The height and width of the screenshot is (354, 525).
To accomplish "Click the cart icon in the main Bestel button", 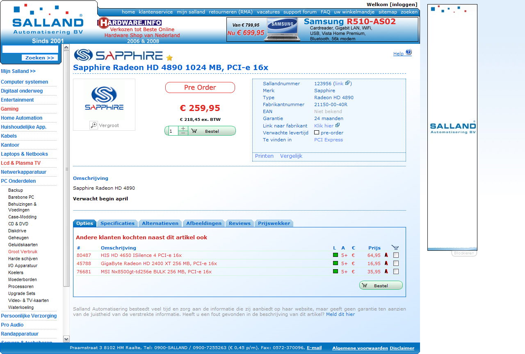I will pos(194,131).
